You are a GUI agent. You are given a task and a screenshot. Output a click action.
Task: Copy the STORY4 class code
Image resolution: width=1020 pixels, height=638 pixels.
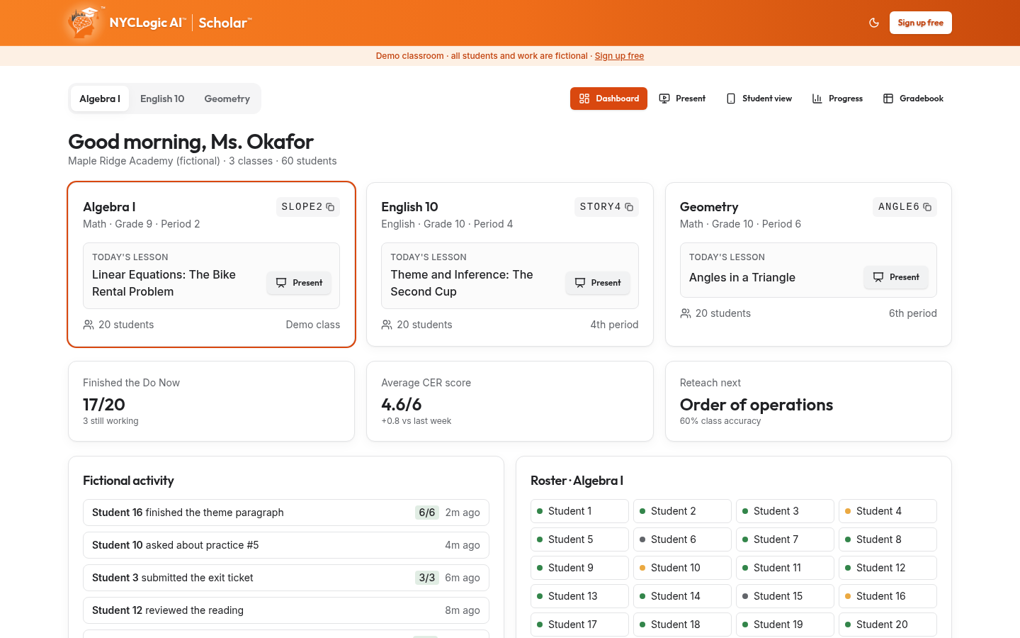pos(606,207)
